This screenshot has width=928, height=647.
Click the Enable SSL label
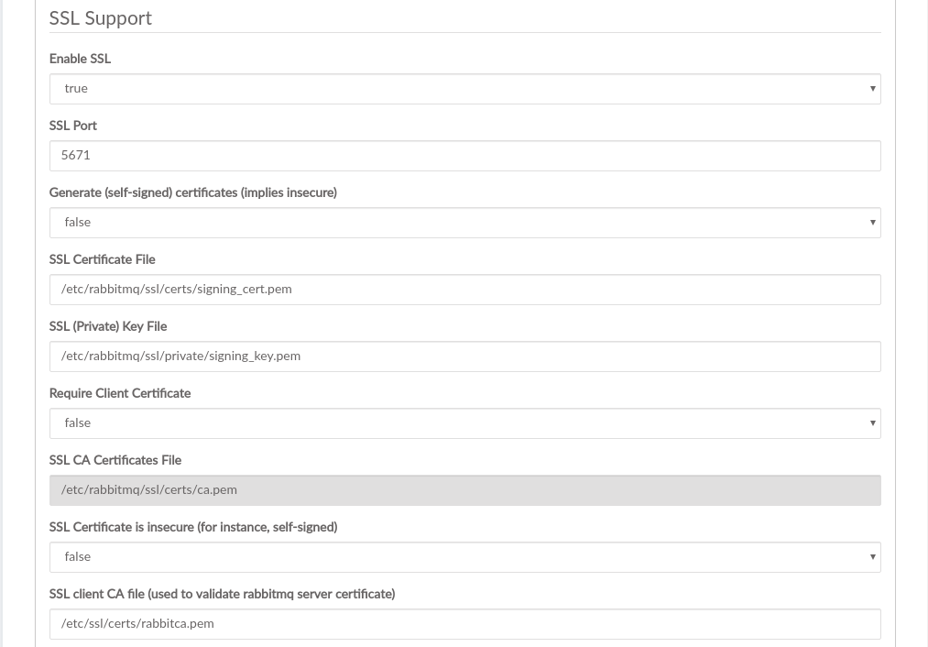(80, 59)
